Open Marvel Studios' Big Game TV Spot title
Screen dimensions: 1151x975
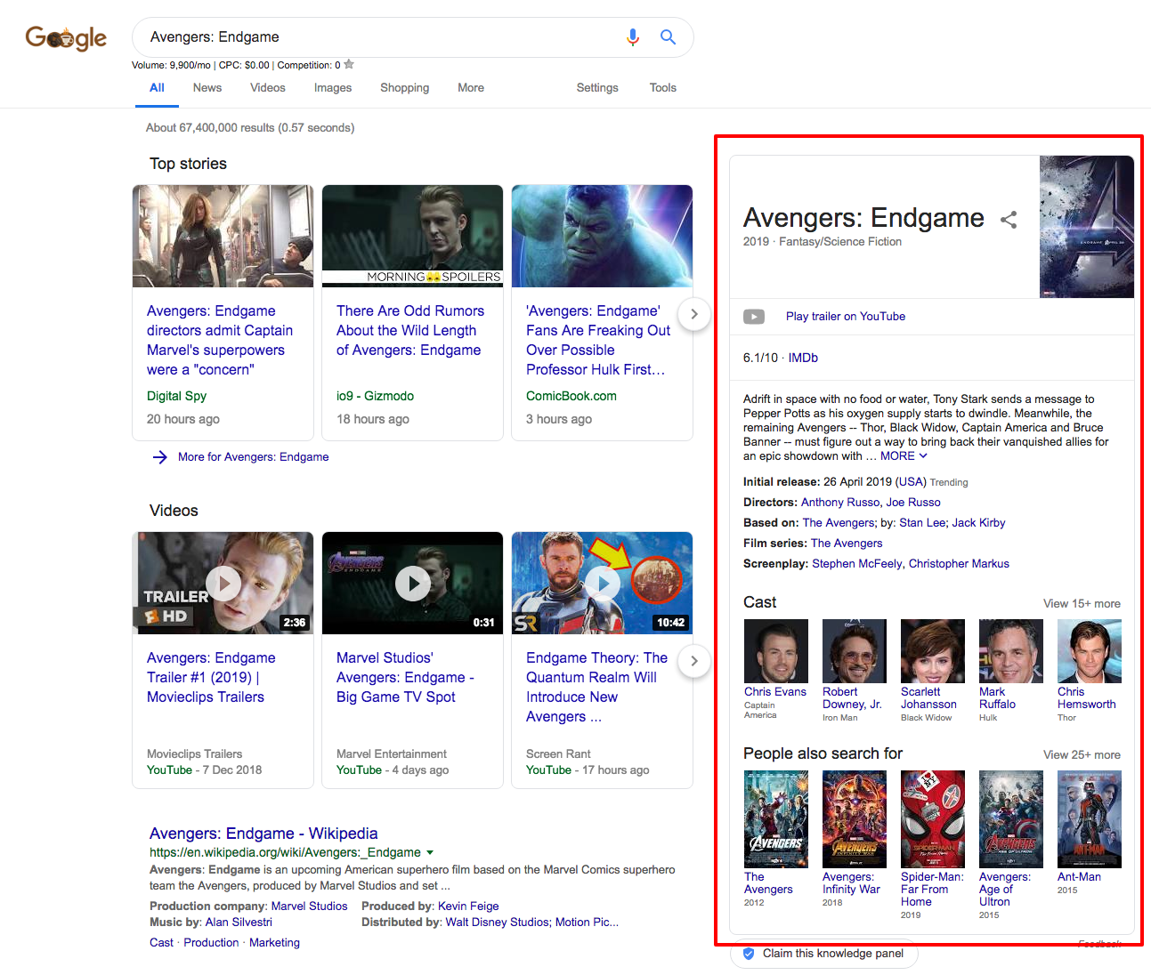[405, 678]
